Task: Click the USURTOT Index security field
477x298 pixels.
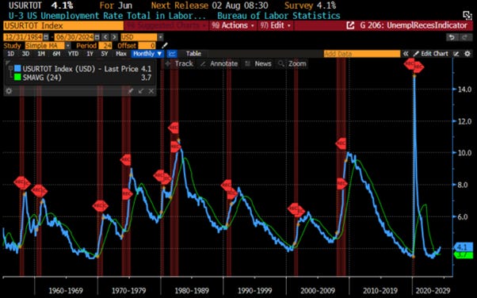Action: tap(63, 25)
